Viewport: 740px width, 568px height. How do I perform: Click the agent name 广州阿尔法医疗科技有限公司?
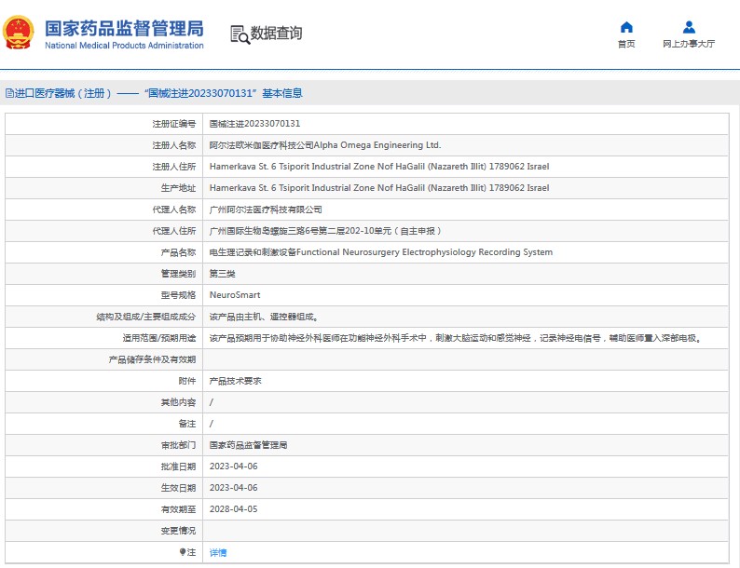266,210
